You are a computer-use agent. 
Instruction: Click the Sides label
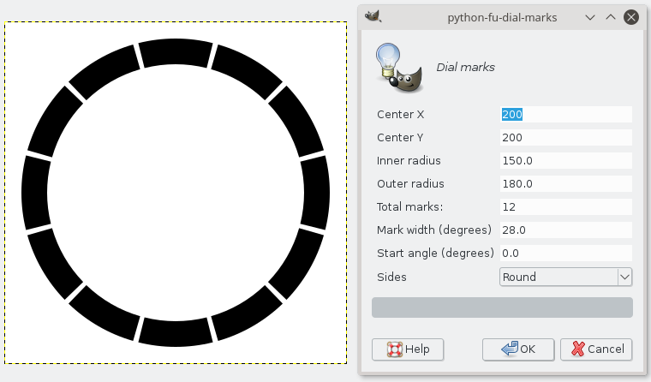(391, 277)
